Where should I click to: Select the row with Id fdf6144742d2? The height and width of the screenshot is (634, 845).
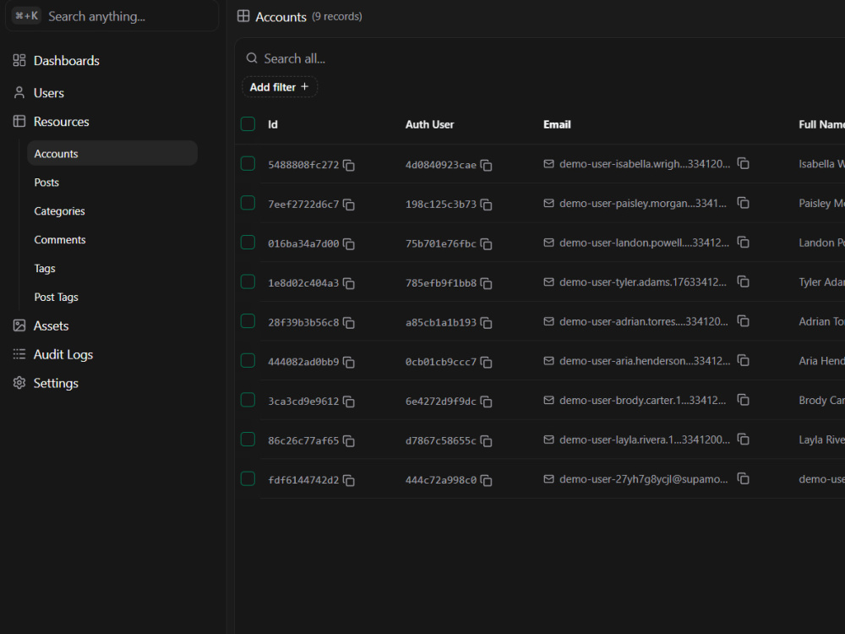[x=248, y=478]
